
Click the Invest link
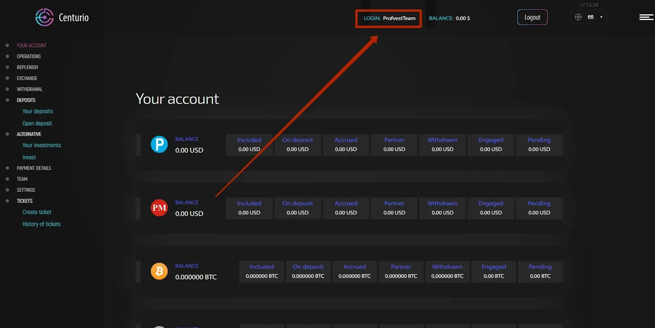(x=29, y=157)
